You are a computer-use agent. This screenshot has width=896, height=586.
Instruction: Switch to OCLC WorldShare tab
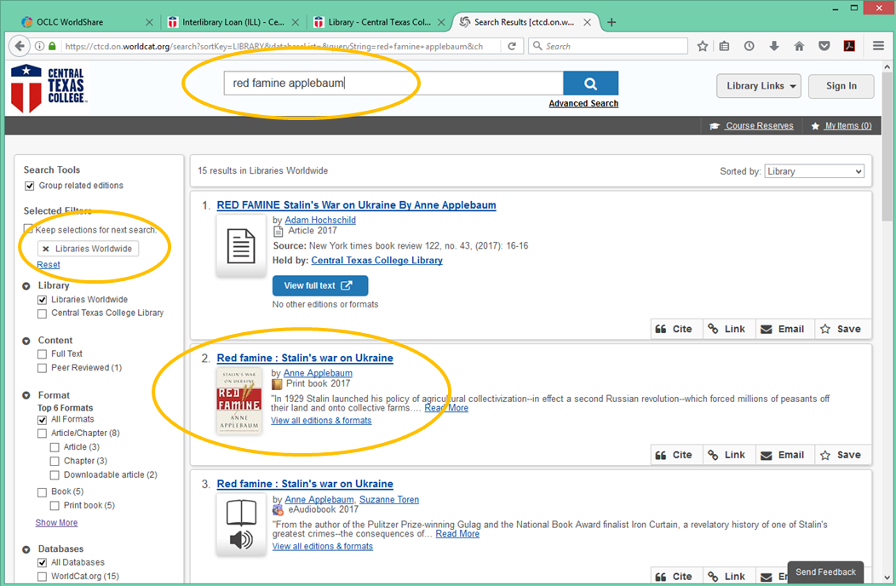[86, 22]
